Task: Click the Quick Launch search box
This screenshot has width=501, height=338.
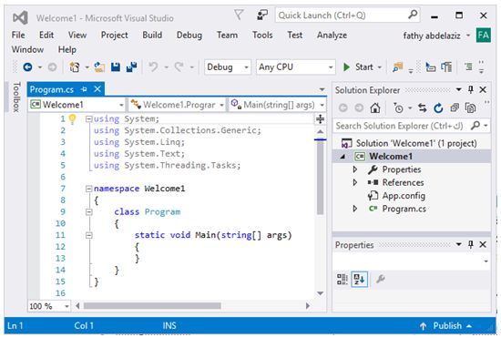Action: (347, 15)
